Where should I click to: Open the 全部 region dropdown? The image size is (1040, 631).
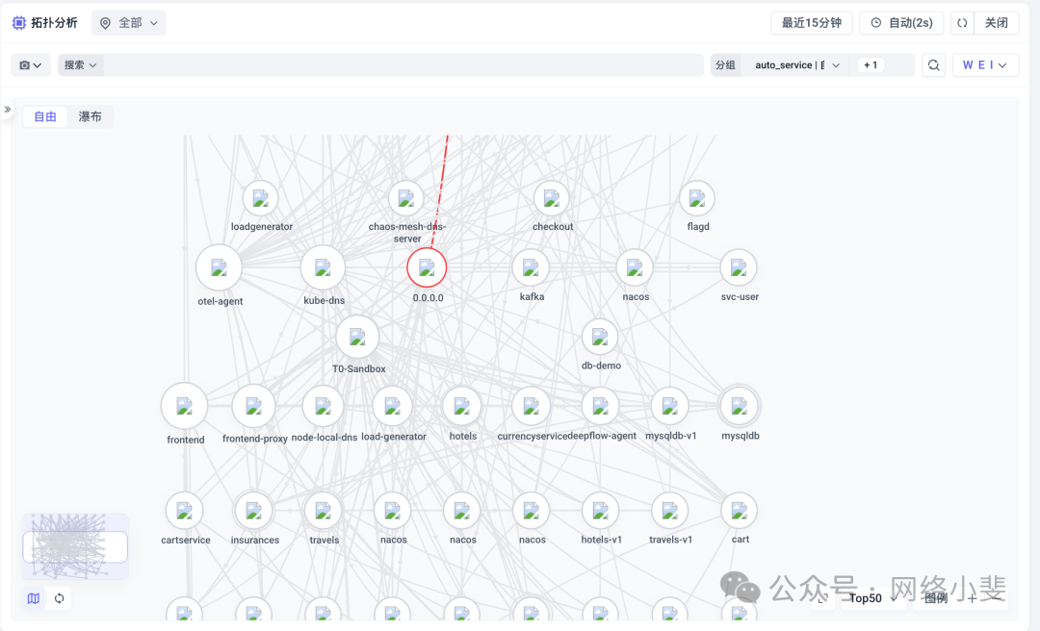129,23
